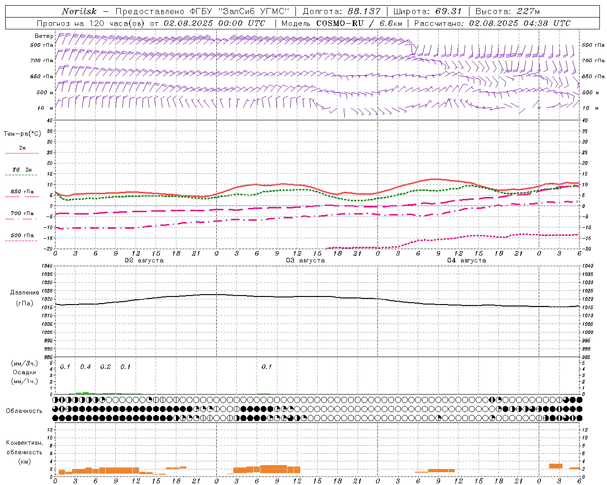Click the 'Рассчитано: 02.08.2025 04:38 UTC' timestamp

coord(492,23)
